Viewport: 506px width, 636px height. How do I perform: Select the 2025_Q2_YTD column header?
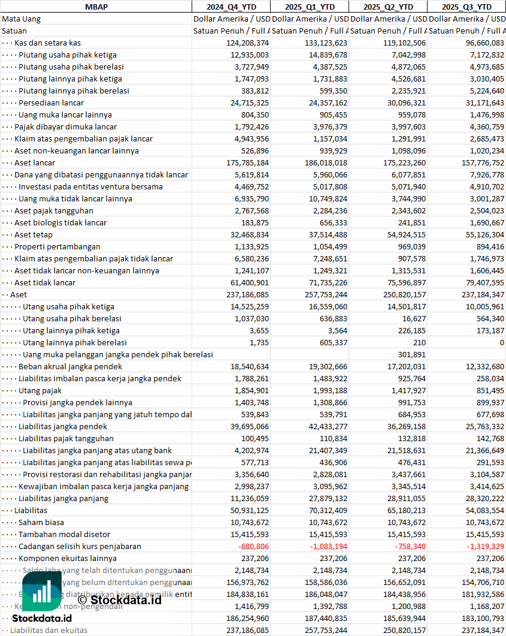[x=388, y=7]
